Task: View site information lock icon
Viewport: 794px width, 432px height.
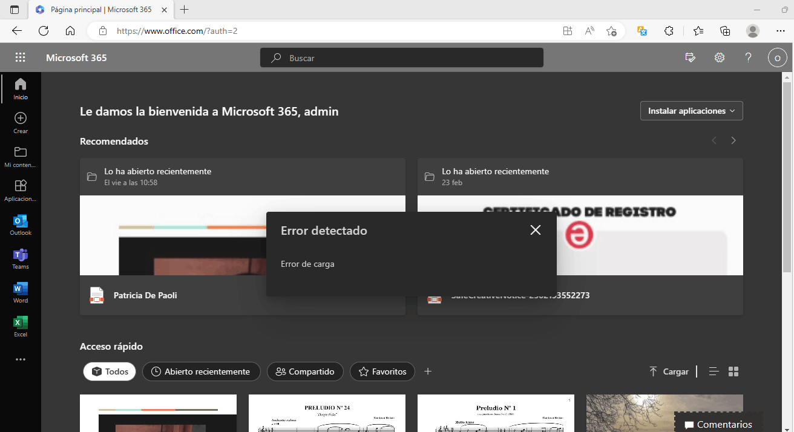Action: click(x=102, y=31)
